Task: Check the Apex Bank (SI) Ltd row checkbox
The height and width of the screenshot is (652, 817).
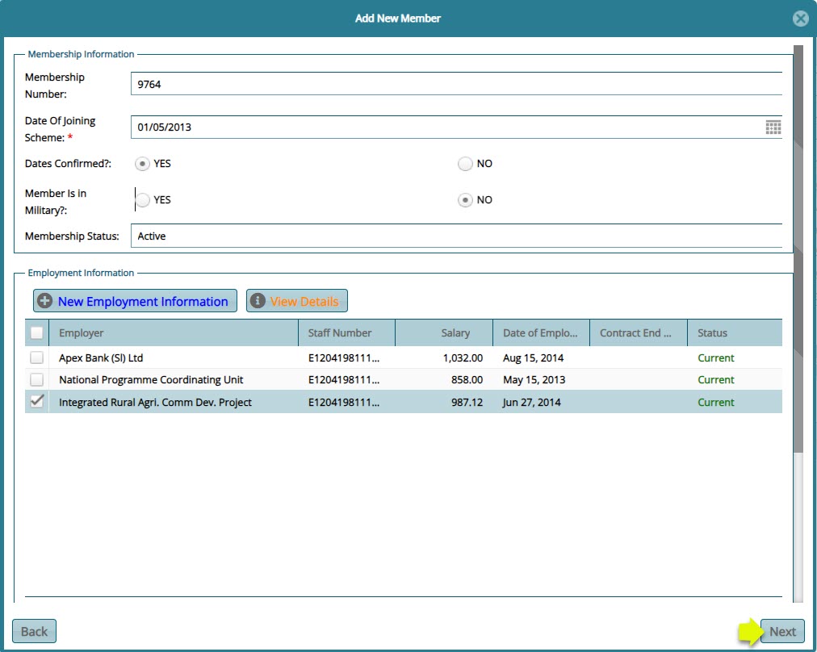Action: click(x=37, y=357)
